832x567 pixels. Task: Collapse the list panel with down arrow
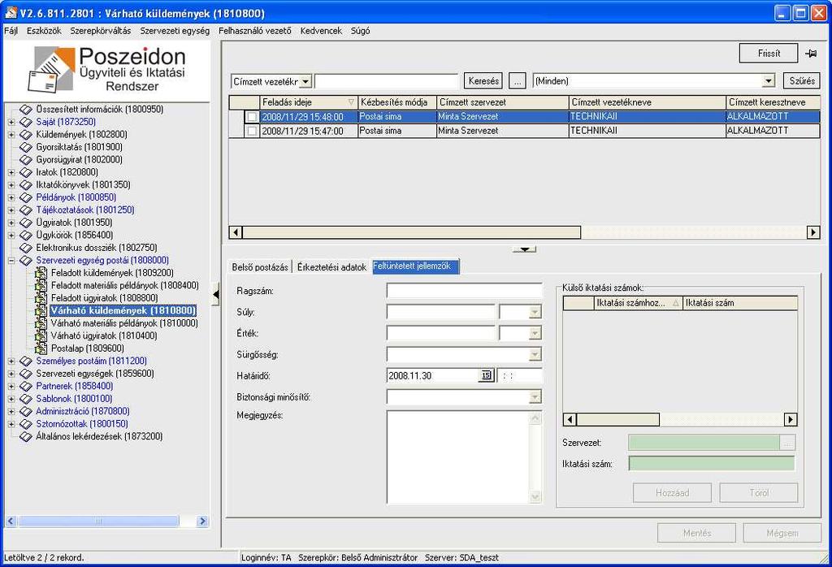tap(524, 249)
